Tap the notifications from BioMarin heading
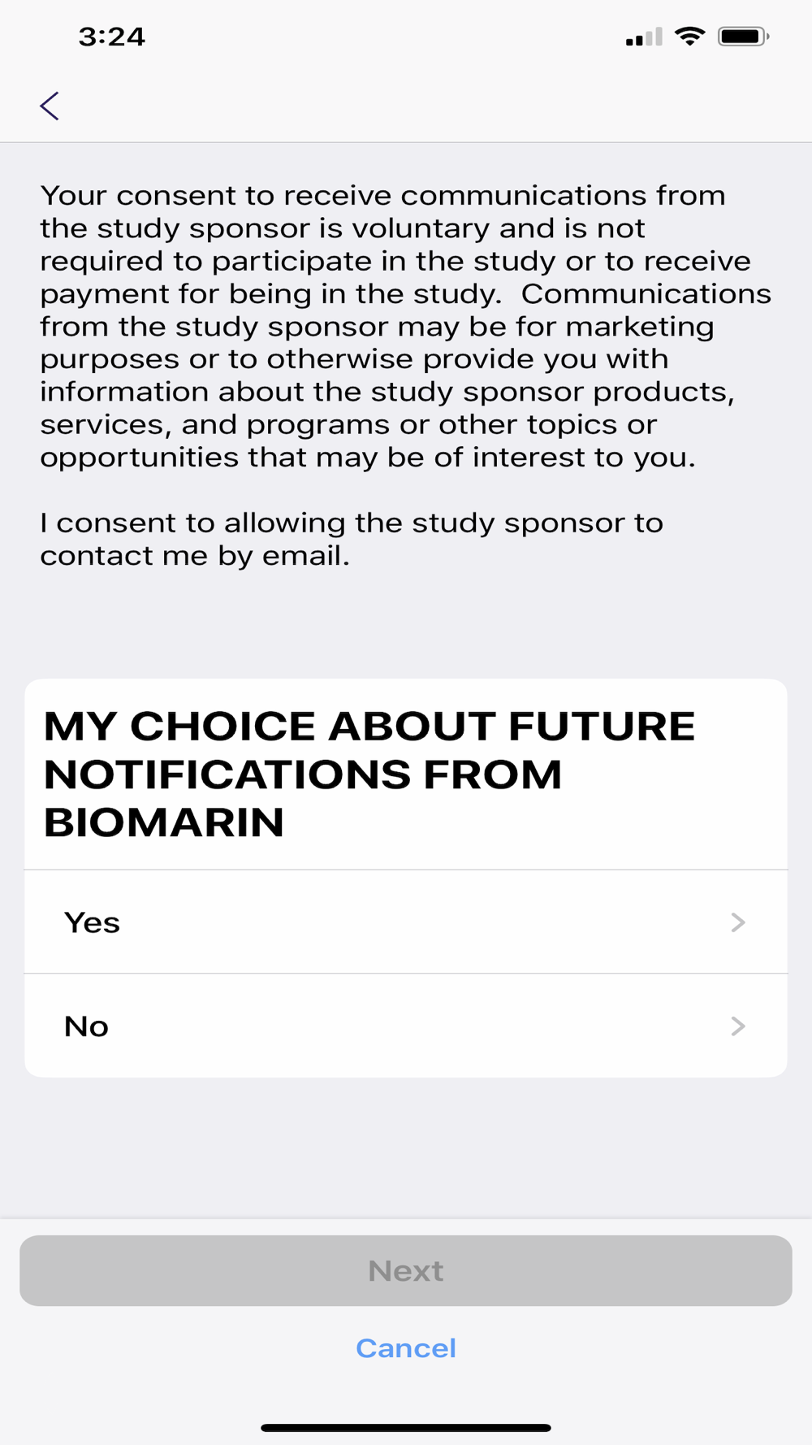Screen dimensions: 812x1445 click(369, 774)
